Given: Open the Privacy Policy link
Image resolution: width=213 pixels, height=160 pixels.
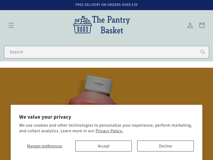Looking at the screenshot, I should point(109,131).
